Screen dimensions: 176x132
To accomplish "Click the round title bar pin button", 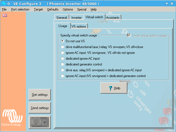I will coord(9,4).
